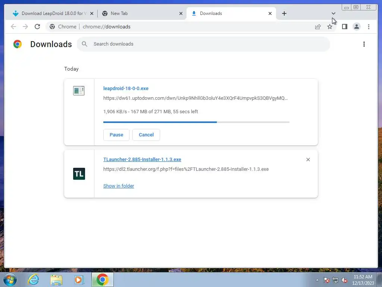Focus the Search downloads field
The image size is (382, 287).
(x=203, y=44)
